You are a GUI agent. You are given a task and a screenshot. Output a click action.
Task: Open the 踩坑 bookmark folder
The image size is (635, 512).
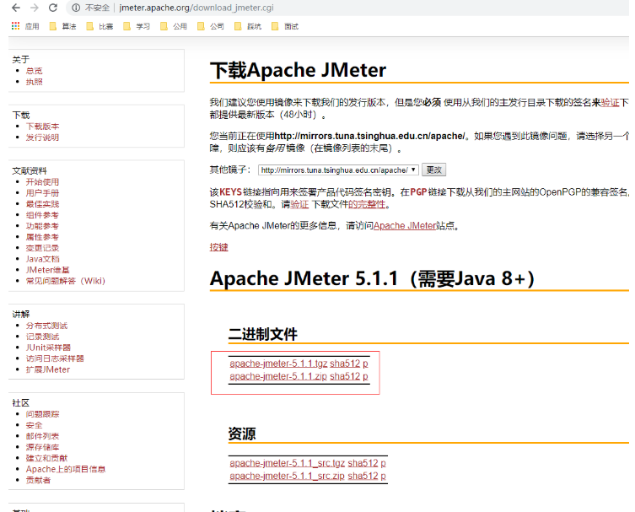click(248, 26)
